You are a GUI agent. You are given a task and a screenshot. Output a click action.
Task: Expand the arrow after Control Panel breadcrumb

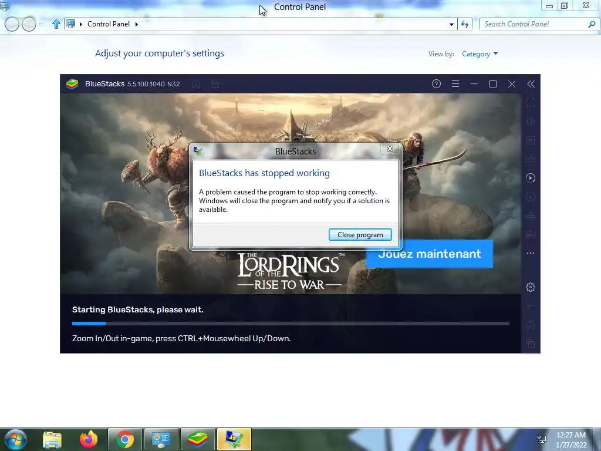coord(136,24)
